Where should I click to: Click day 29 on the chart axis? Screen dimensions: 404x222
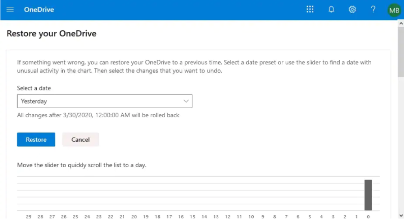coord(28,216)
